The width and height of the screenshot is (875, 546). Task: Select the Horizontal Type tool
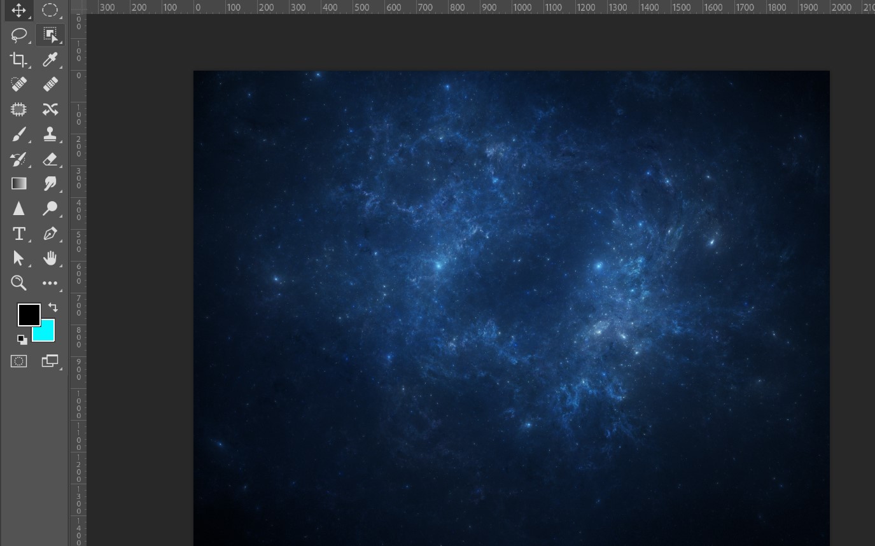18,234
